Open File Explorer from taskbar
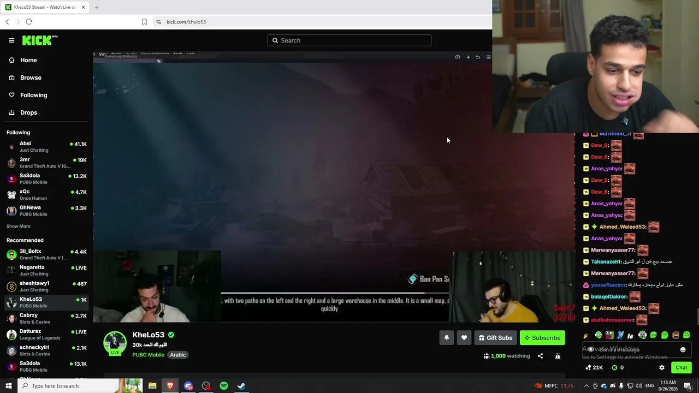The height and width of the screenshot is (393, 699). 152,386
